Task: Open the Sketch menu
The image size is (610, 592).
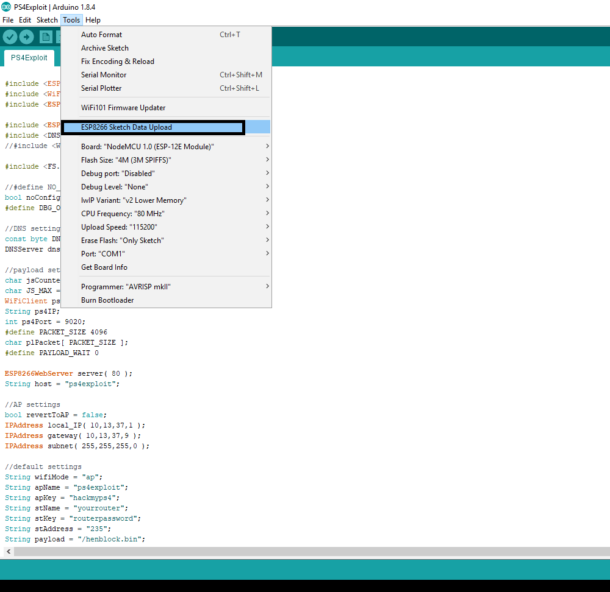Action: click(x=47, y=20)
